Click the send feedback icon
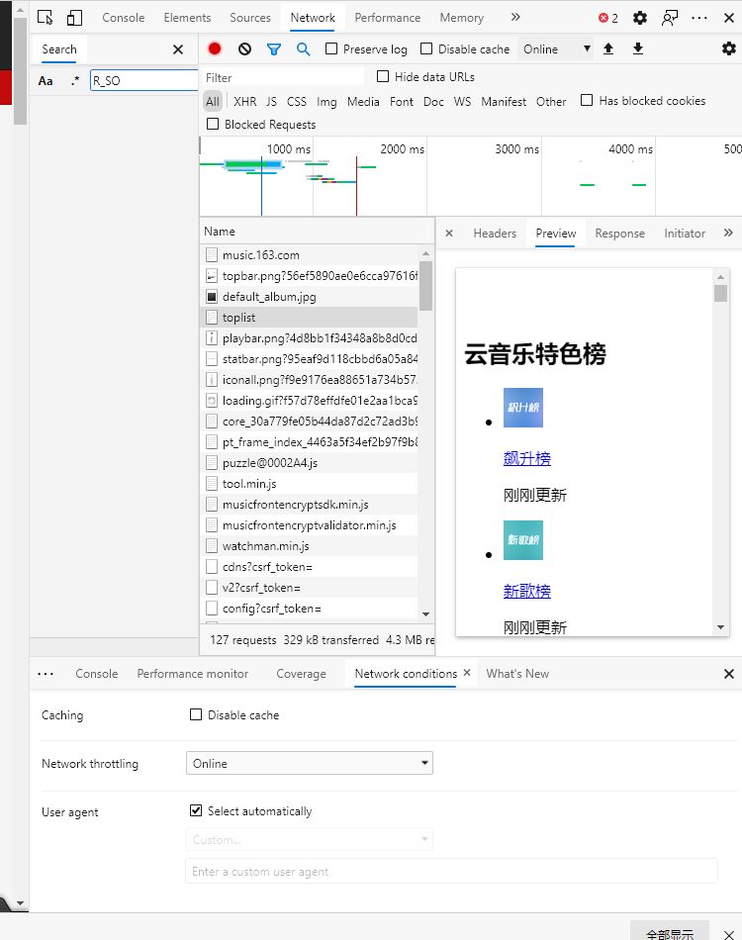 tap(670, 18)
